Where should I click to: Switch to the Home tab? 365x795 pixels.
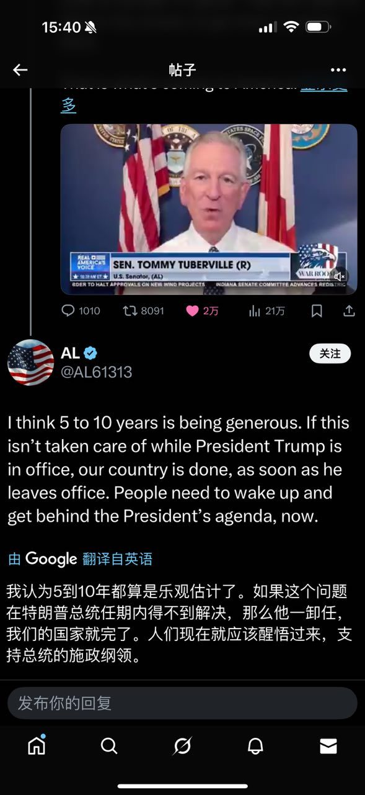coord(37,745)
